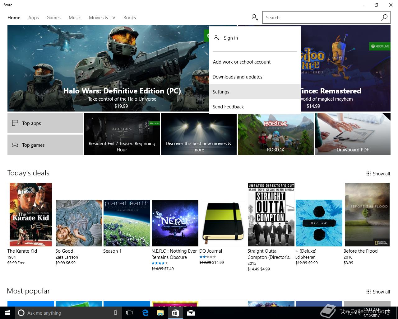The width and height of the screenshot is (398, 319).
Task: Click the magnifier search icon
Action: pos(384,17)
